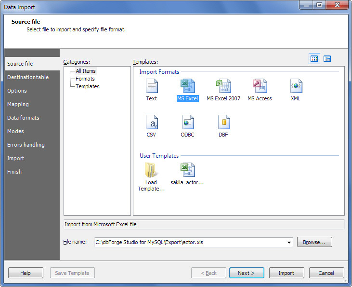Pick the MS Access import format
Viewport: 352px width, 287px height.
coord(260,86)
